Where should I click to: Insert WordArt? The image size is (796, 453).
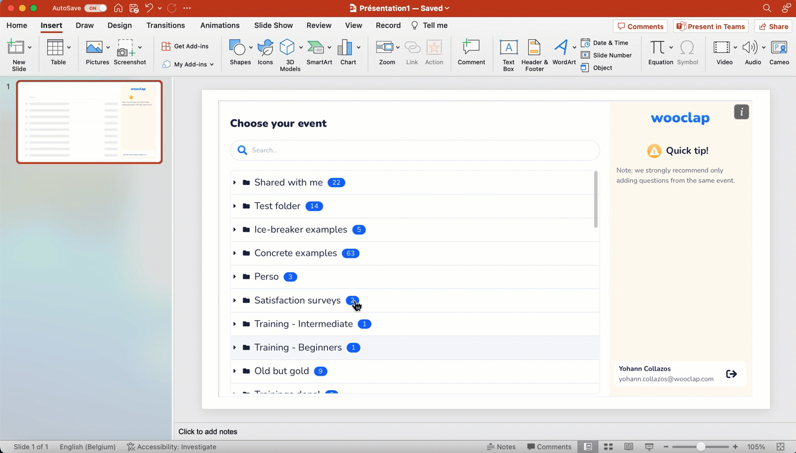click(x=564, y=52)
